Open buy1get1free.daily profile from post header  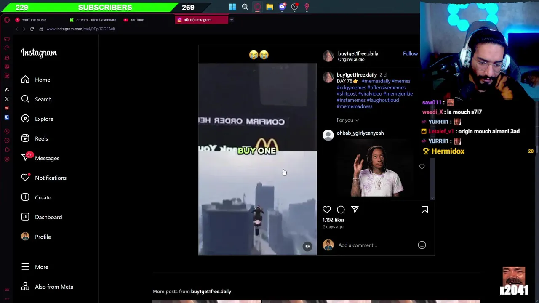(358, 53)
